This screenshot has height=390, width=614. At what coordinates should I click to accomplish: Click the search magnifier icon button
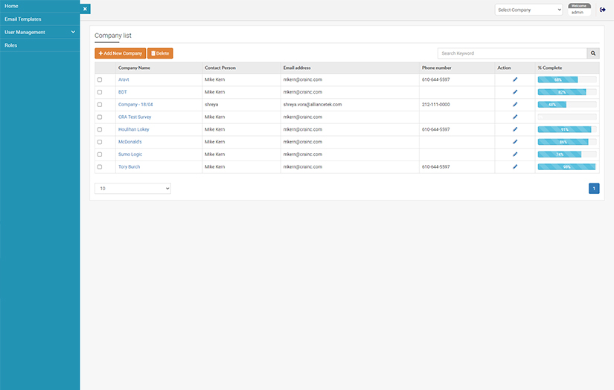pos(593,53)
